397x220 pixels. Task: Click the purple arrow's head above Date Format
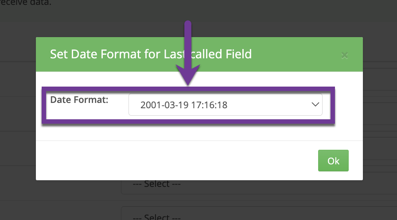click(x=188, y=75)
